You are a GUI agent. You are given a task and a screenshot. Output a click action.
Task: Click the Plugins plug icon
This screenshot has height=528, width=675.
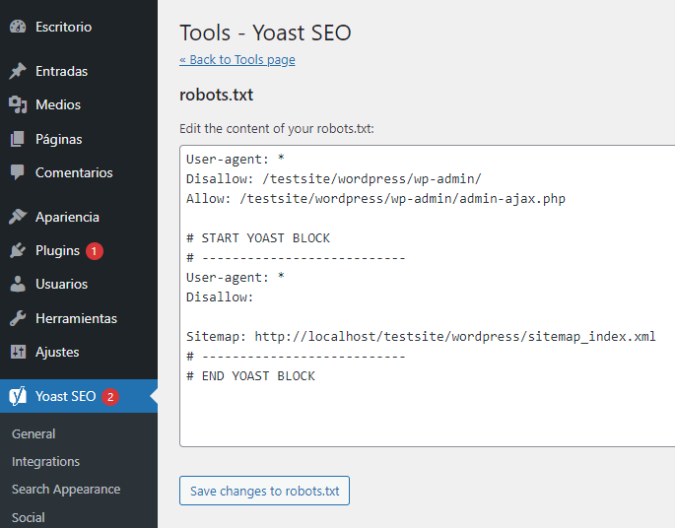point(18,250)
